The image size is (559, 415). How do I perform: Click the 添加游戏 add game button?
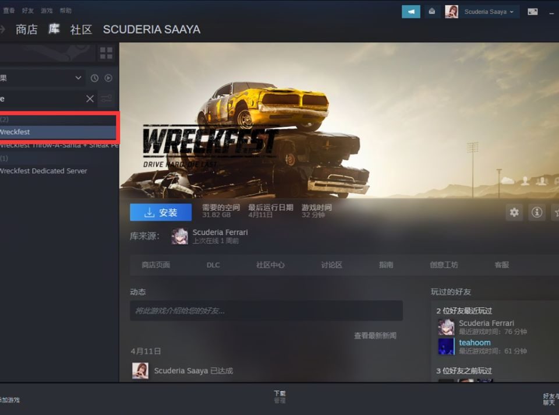coord(10,400)
